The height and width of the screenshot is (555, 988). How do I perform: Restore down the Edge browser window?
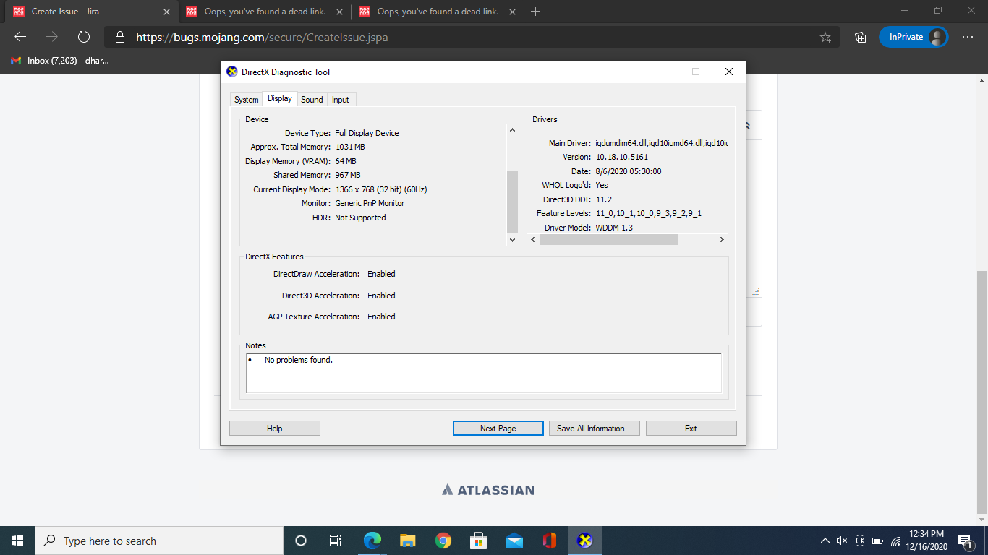coord(938,11)
